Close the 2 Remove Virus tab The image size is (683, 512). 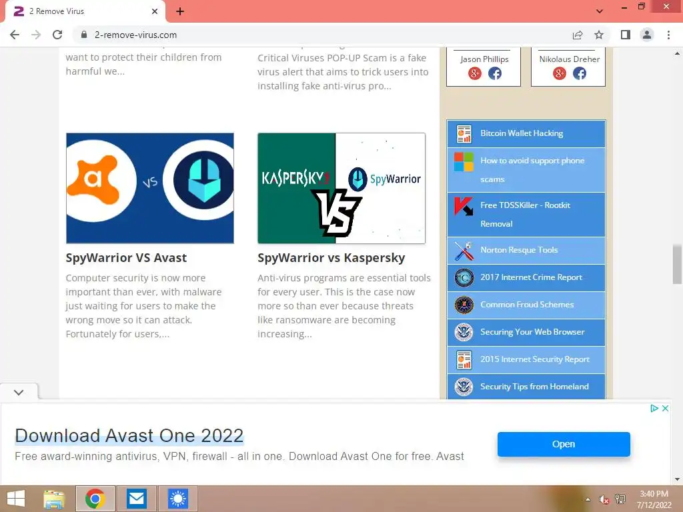pyautogui.click(x=155, y=11)
